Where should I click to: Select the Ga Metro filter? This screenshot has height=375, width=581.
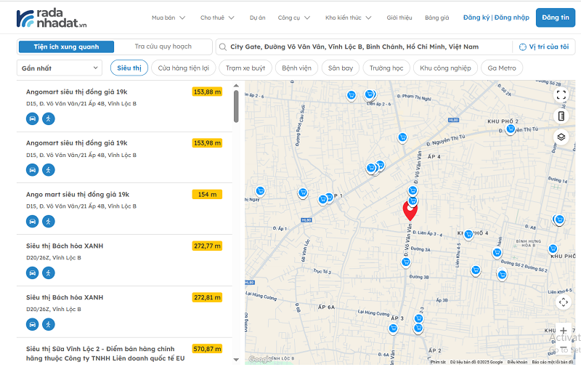click(x=502, y=68)
